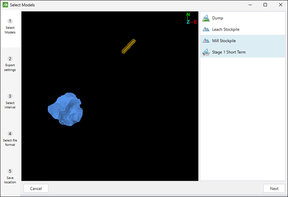This screenshot has width=288, height=197.
Task: Go to step 4 Select file format
Action: [x=10, y=139]
